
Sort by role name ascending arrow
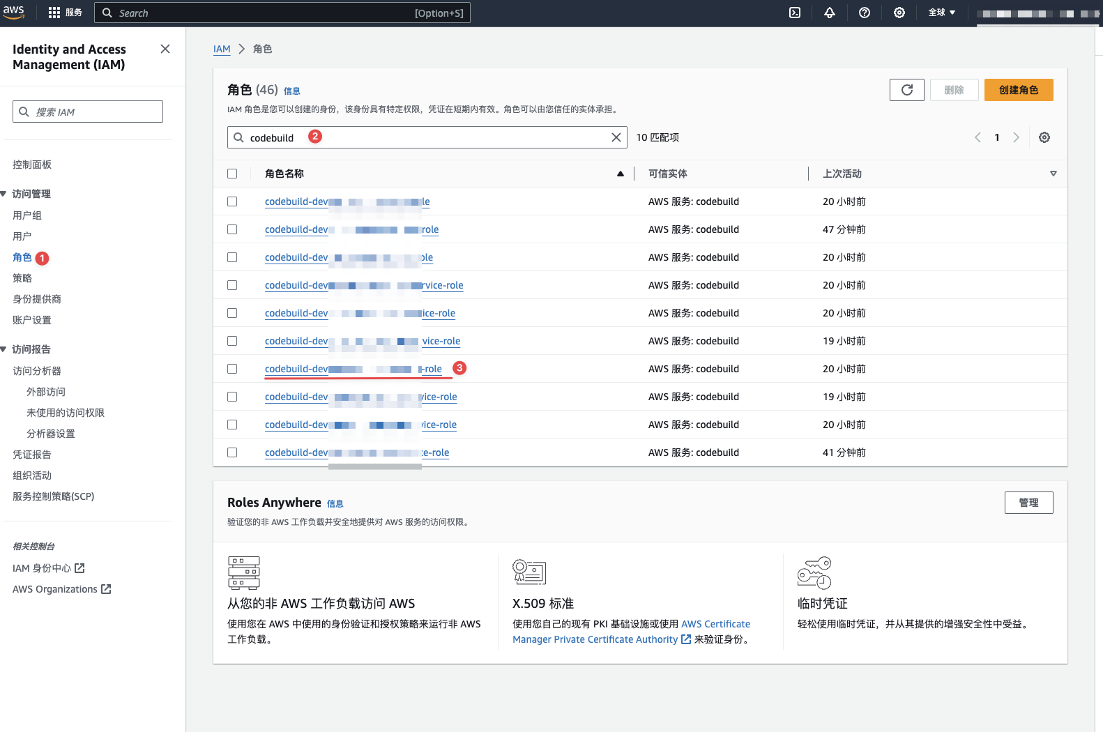tap(621, 174)
